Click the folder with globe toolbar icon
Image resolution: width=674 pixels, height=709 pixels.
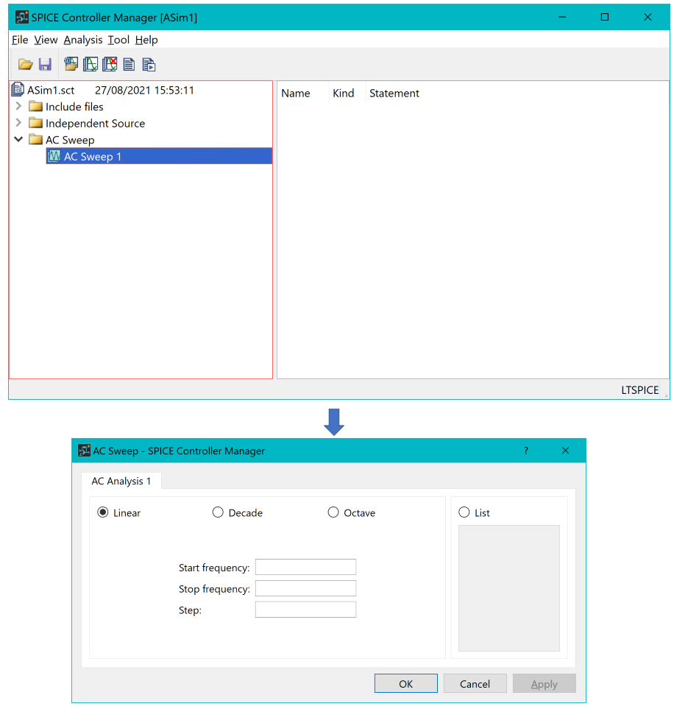click(x=71, y=65)
